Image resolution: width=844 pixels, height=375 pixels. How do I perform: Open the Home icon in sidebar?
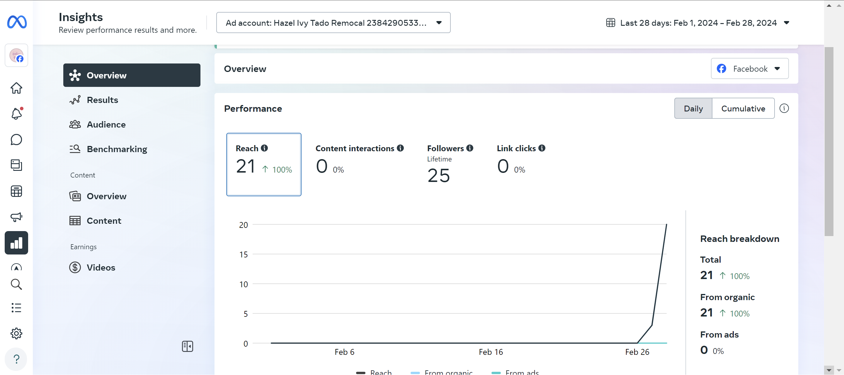tap(16, 88)
